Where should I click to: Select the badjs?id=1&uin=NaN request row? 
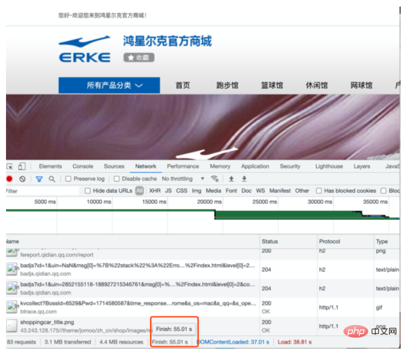click(203, 269)
